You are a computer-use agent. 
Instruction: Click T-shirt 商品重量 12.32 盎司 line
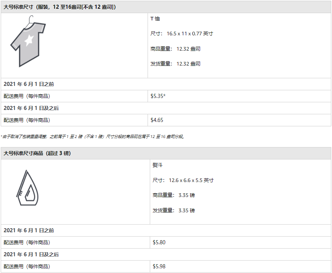[x=175, y=49]
